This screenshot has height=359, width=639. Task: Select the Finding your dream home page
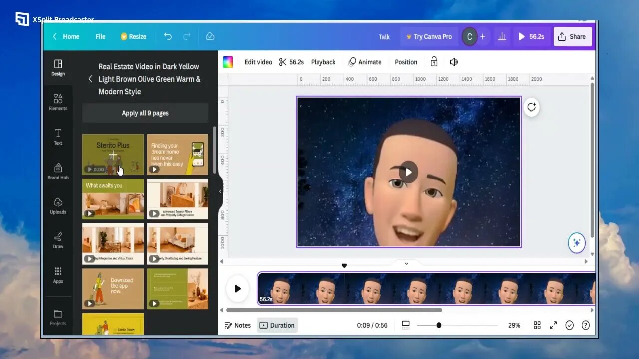tap(178, 155)
